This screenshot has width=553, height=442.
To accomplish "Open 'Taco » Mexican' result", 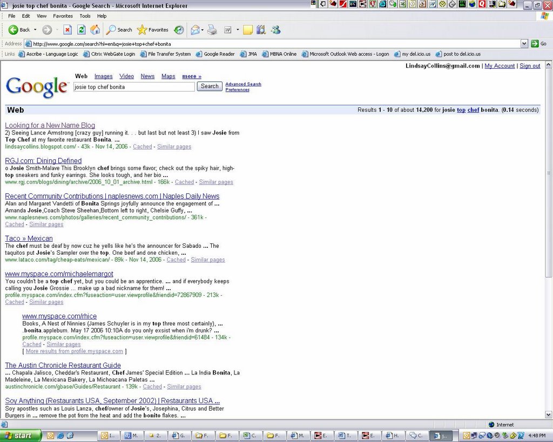I will tap(29, 239).
